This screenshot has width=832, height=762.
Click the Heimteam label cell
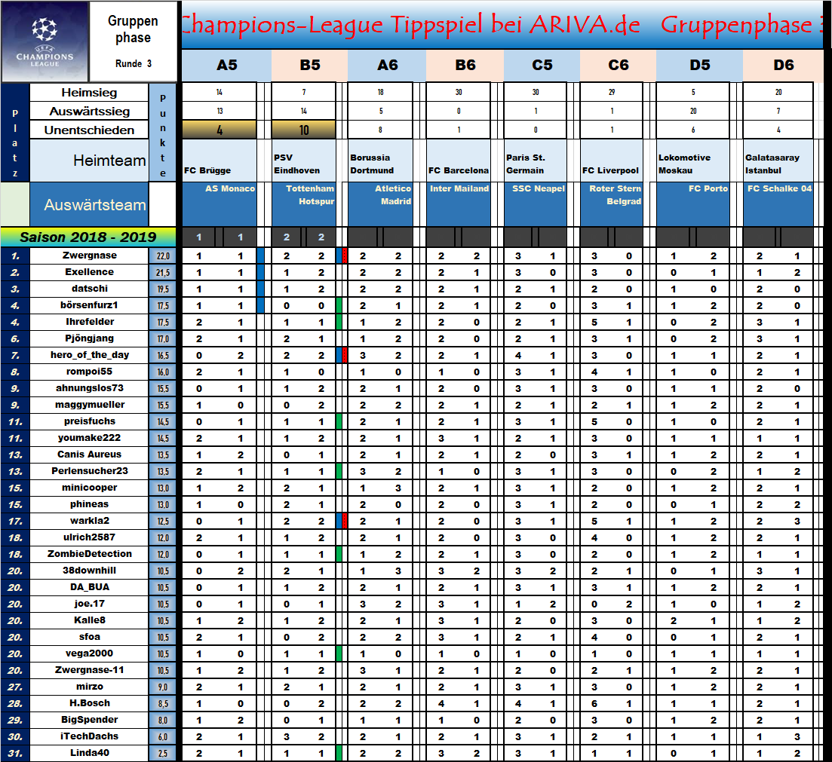click(89, 160)
